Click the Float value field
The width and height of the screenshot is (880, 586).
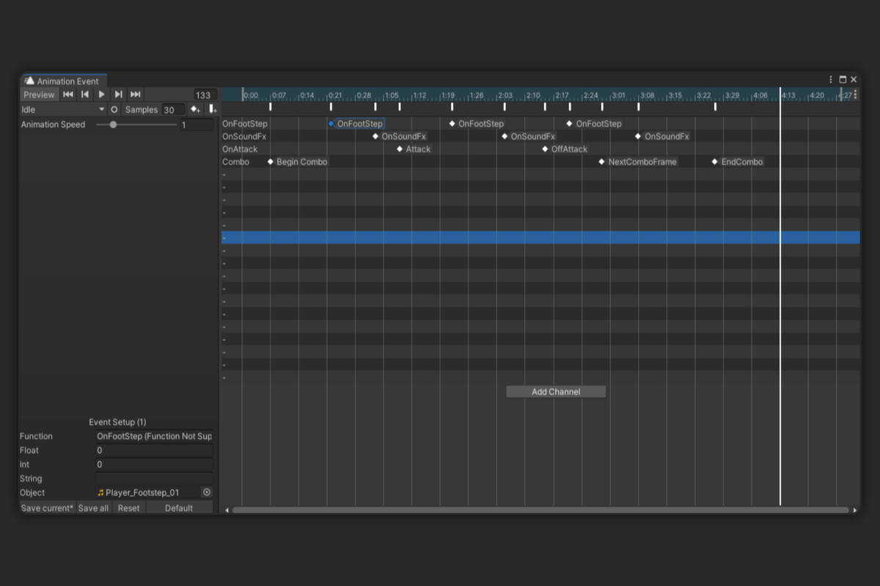click(x=154, y=450)
